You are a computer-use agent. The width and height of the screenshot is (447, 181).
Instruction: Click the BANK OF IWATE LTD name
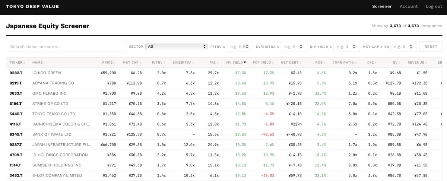point(52,134)
